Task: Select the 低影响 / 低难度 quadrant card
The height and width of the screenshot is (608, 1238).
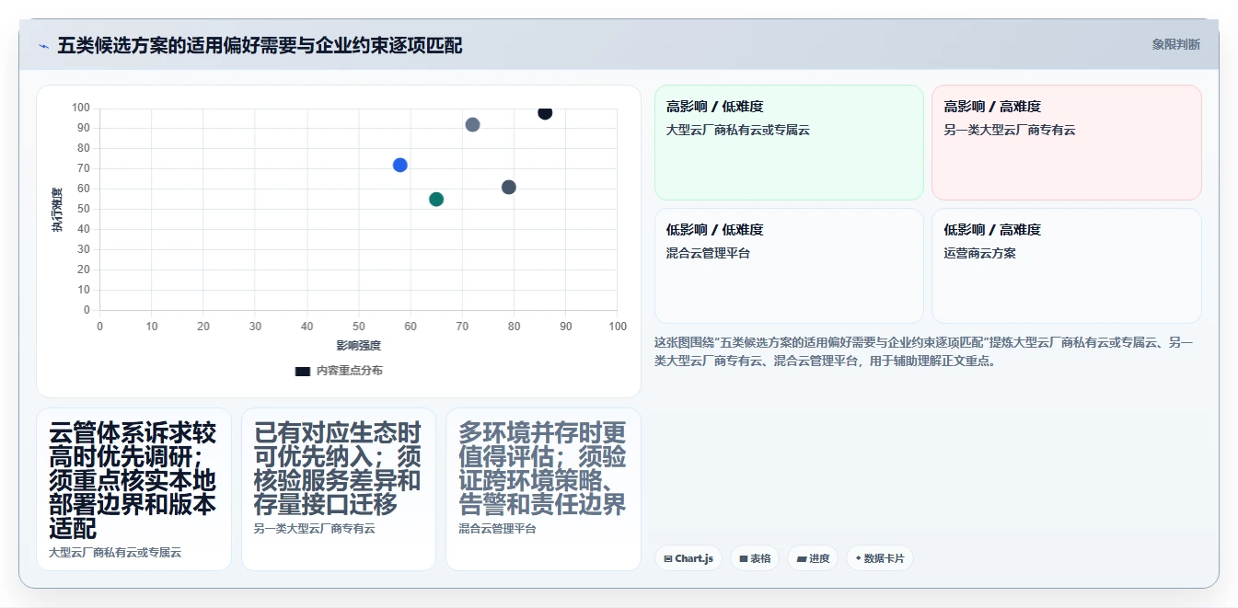Action: (789, 266)
